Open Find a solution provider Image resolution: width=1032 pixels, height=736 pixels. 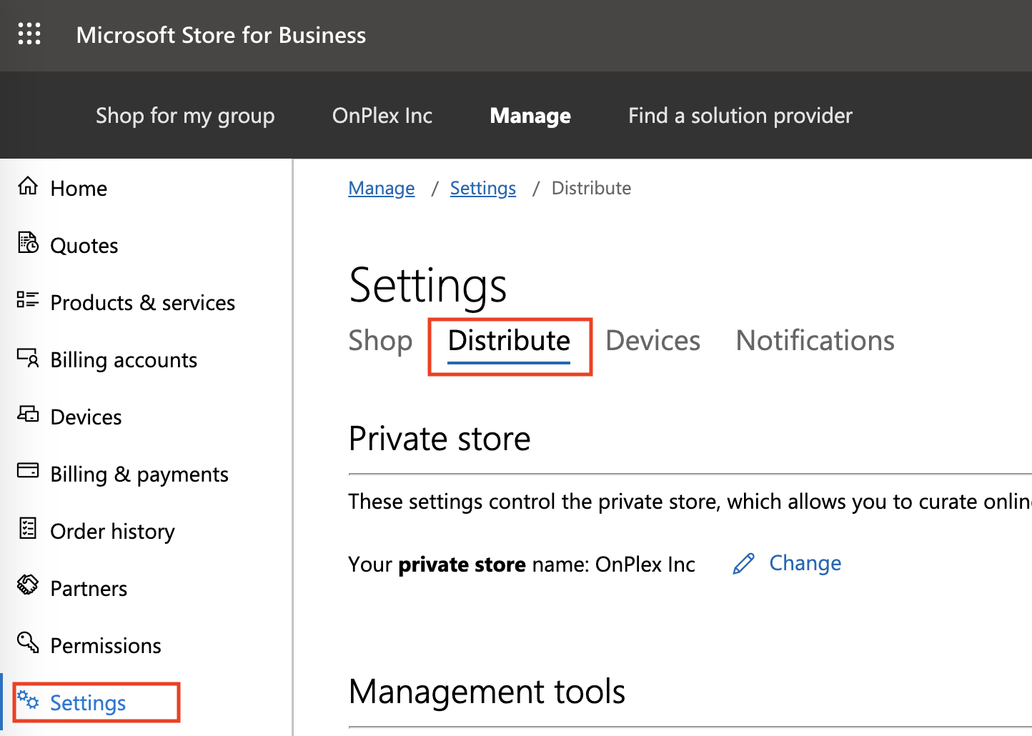click(740, 116)
